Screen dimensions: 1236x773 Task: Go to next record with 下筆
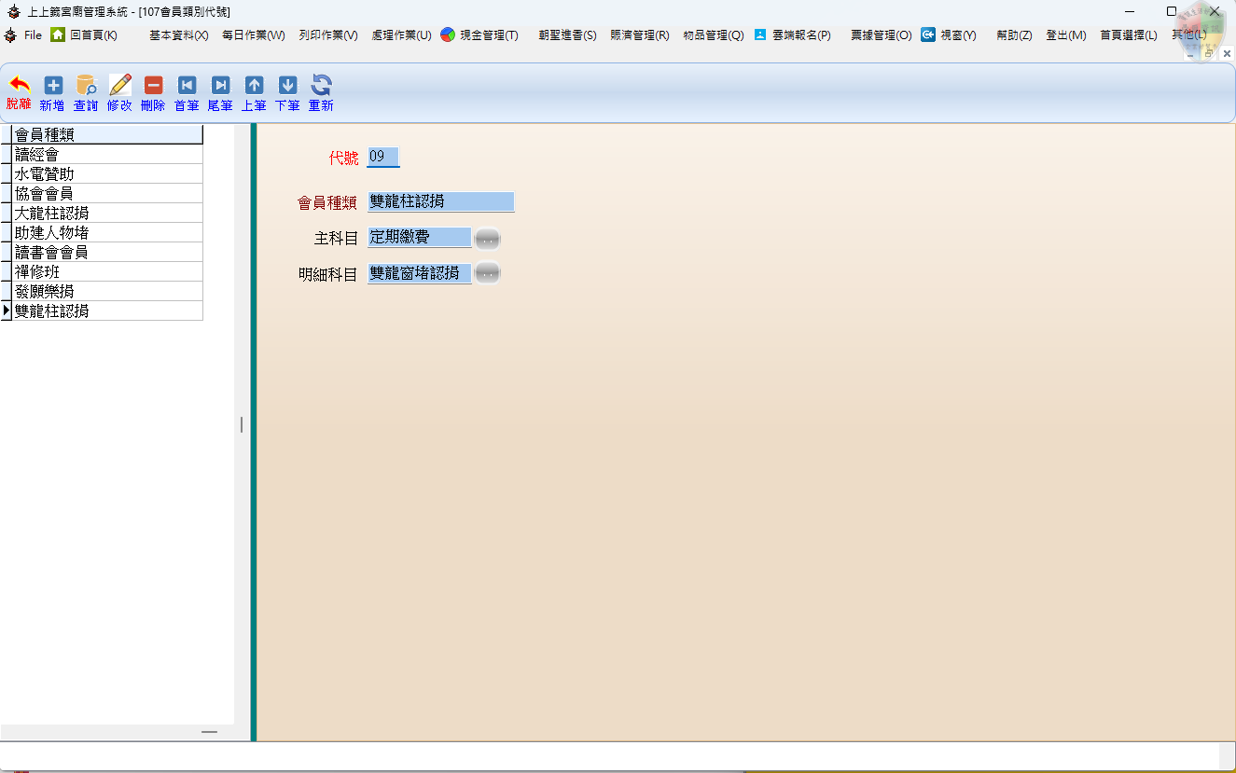(287, 92)
